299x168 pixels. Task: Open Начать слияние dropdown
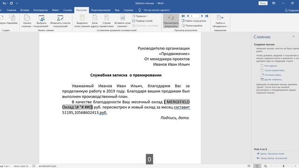(27, 21)
